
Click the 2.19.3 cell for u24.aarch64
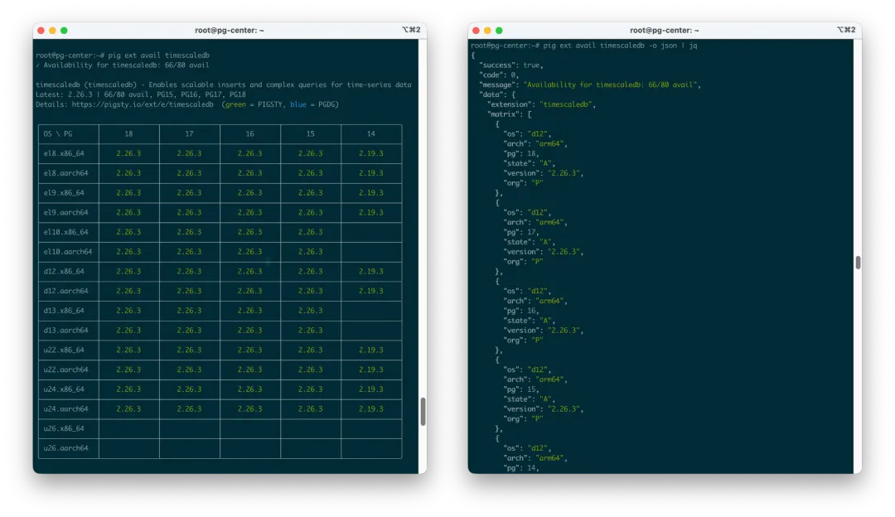[370, 408]
